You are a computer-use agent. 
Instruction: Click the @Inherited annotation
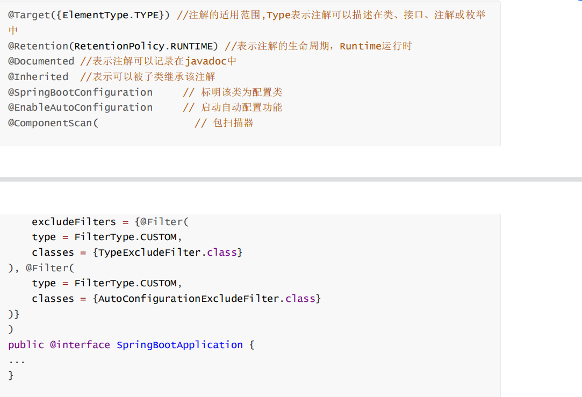tap(38, 77)
